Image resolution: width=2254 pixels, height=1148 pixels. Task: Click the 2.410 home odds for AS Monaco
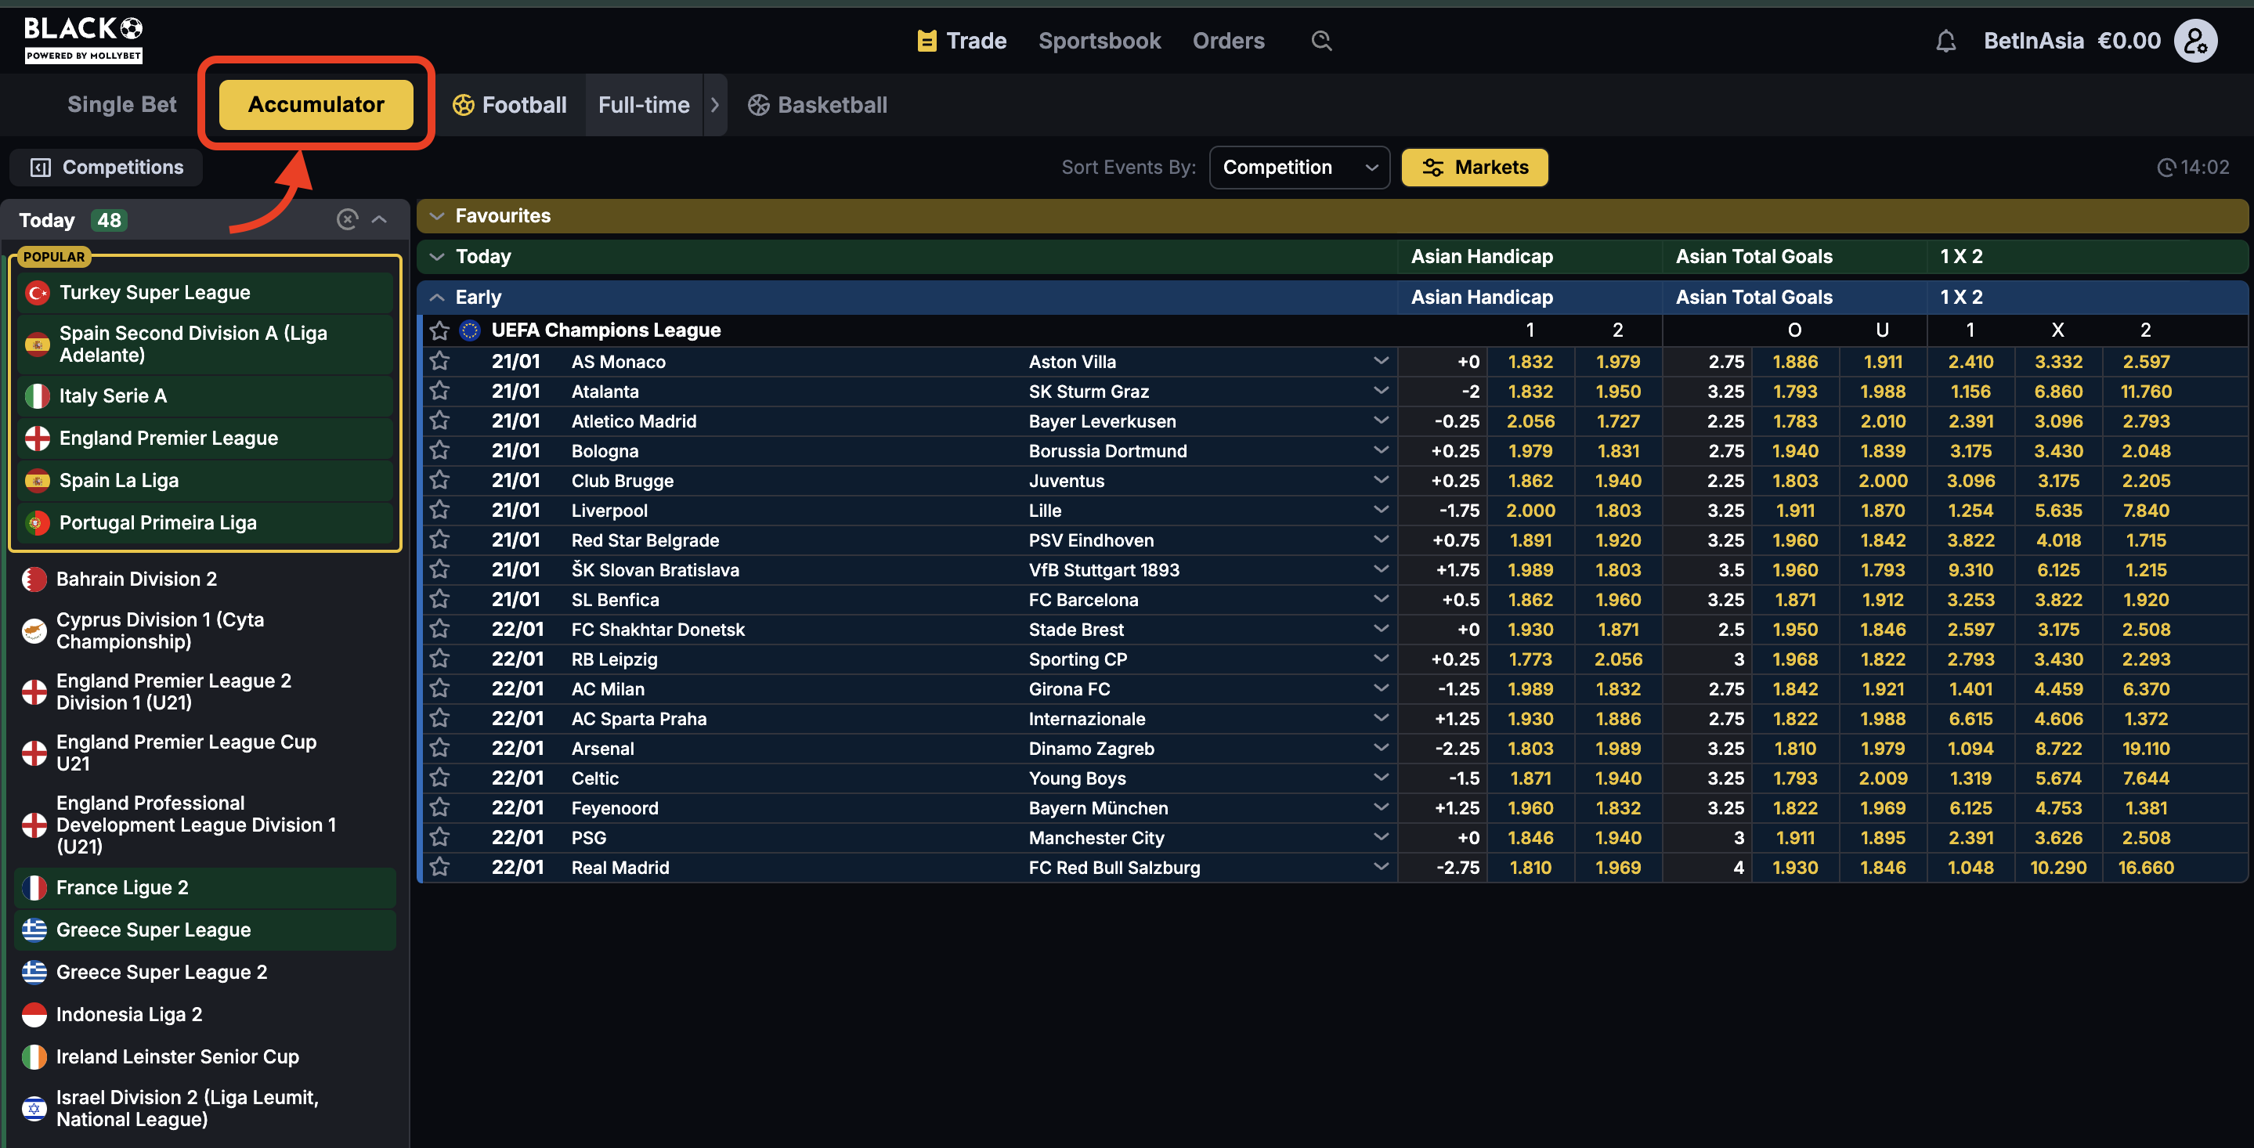pos(1970,361)
